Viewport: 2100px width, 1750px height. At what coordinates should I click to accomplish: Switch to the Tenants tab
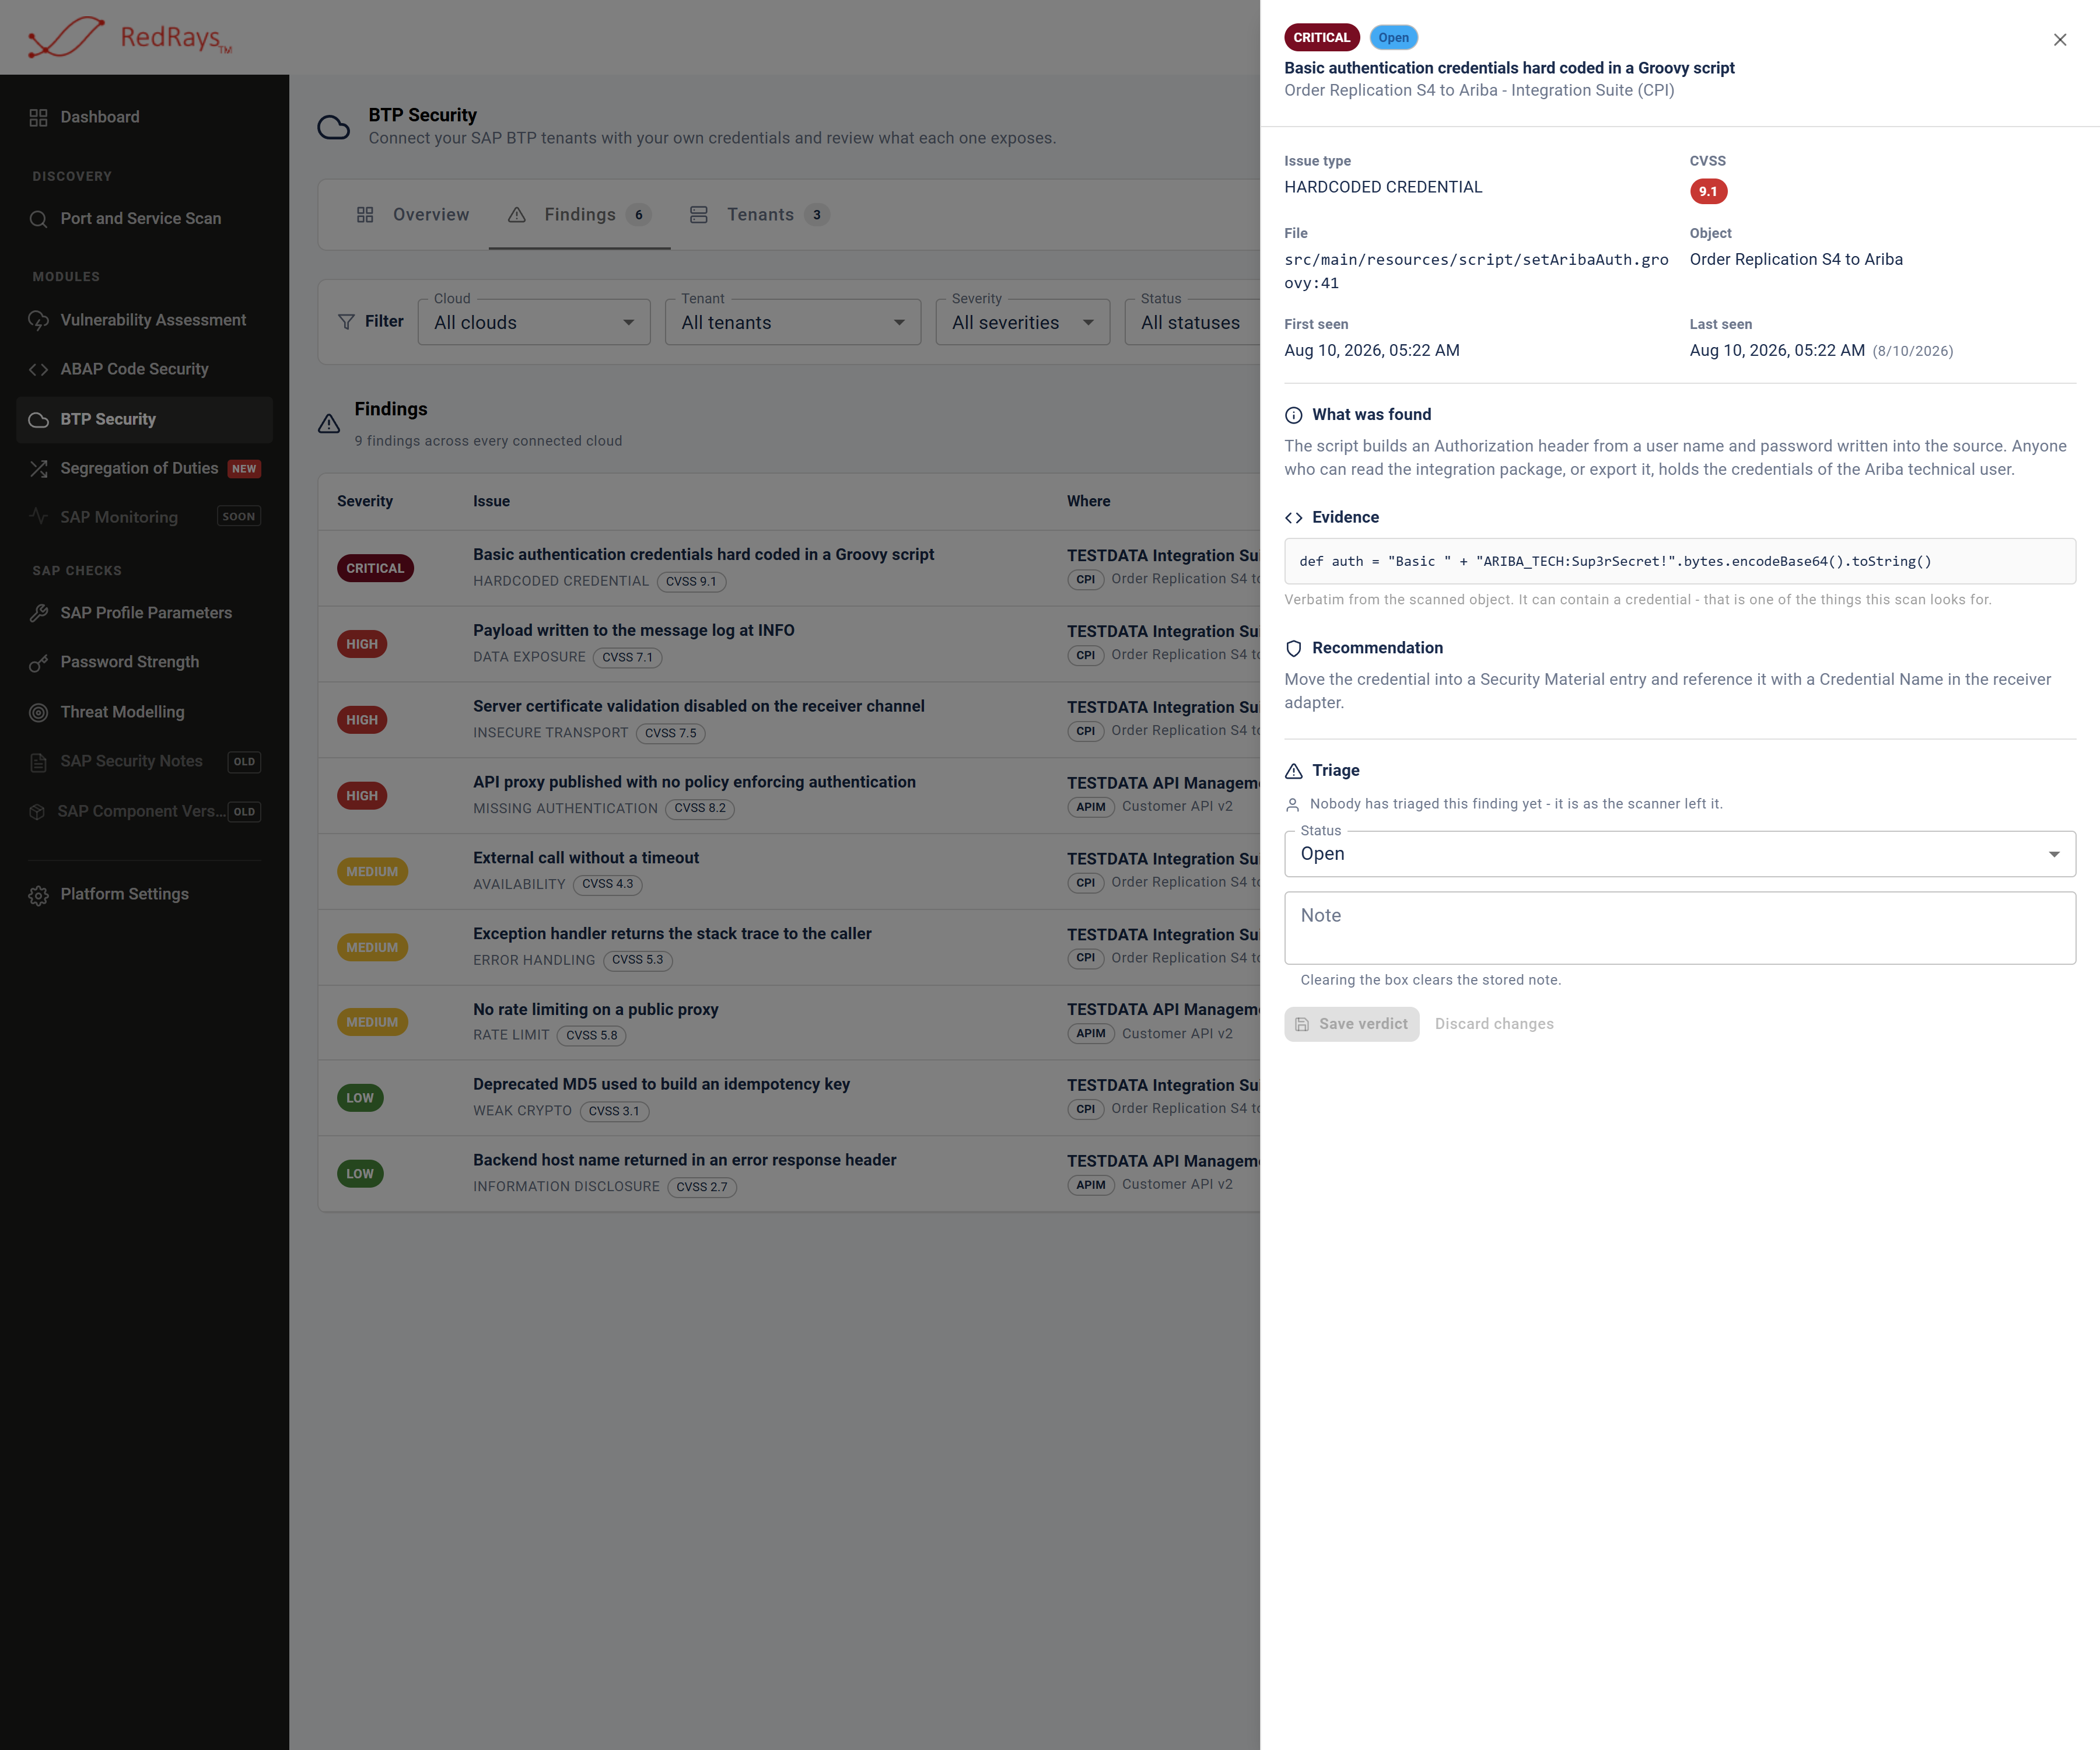[759, 215]
